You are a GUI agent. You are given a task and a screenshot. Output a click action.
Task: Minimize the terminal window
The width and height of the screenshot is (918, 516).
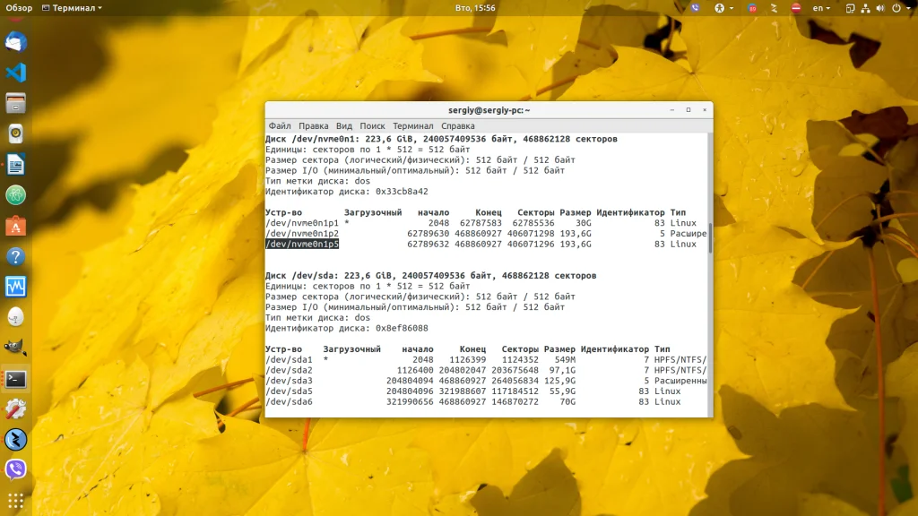click(672, 110)
